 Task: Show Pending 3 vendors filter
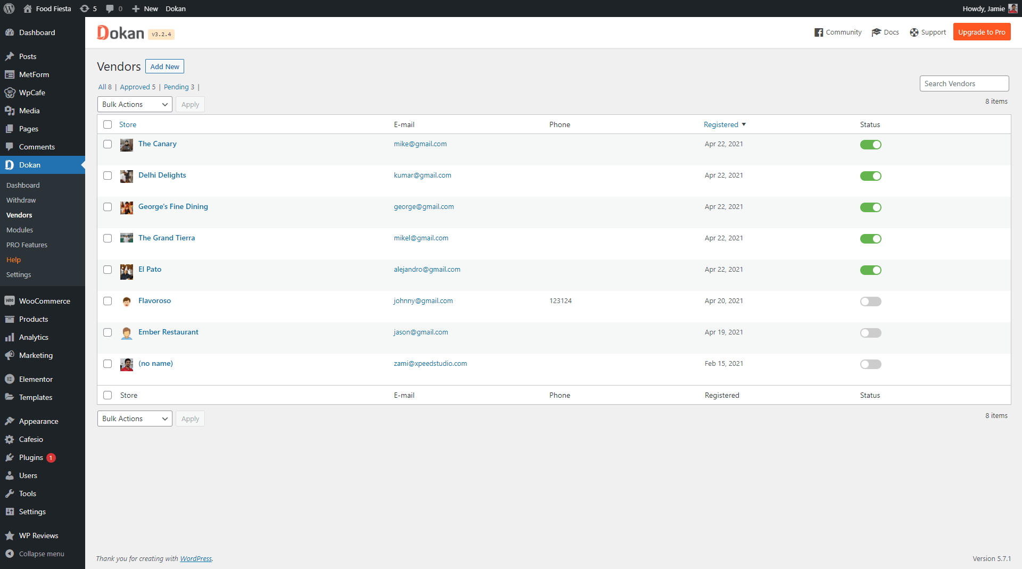(179, 87)
